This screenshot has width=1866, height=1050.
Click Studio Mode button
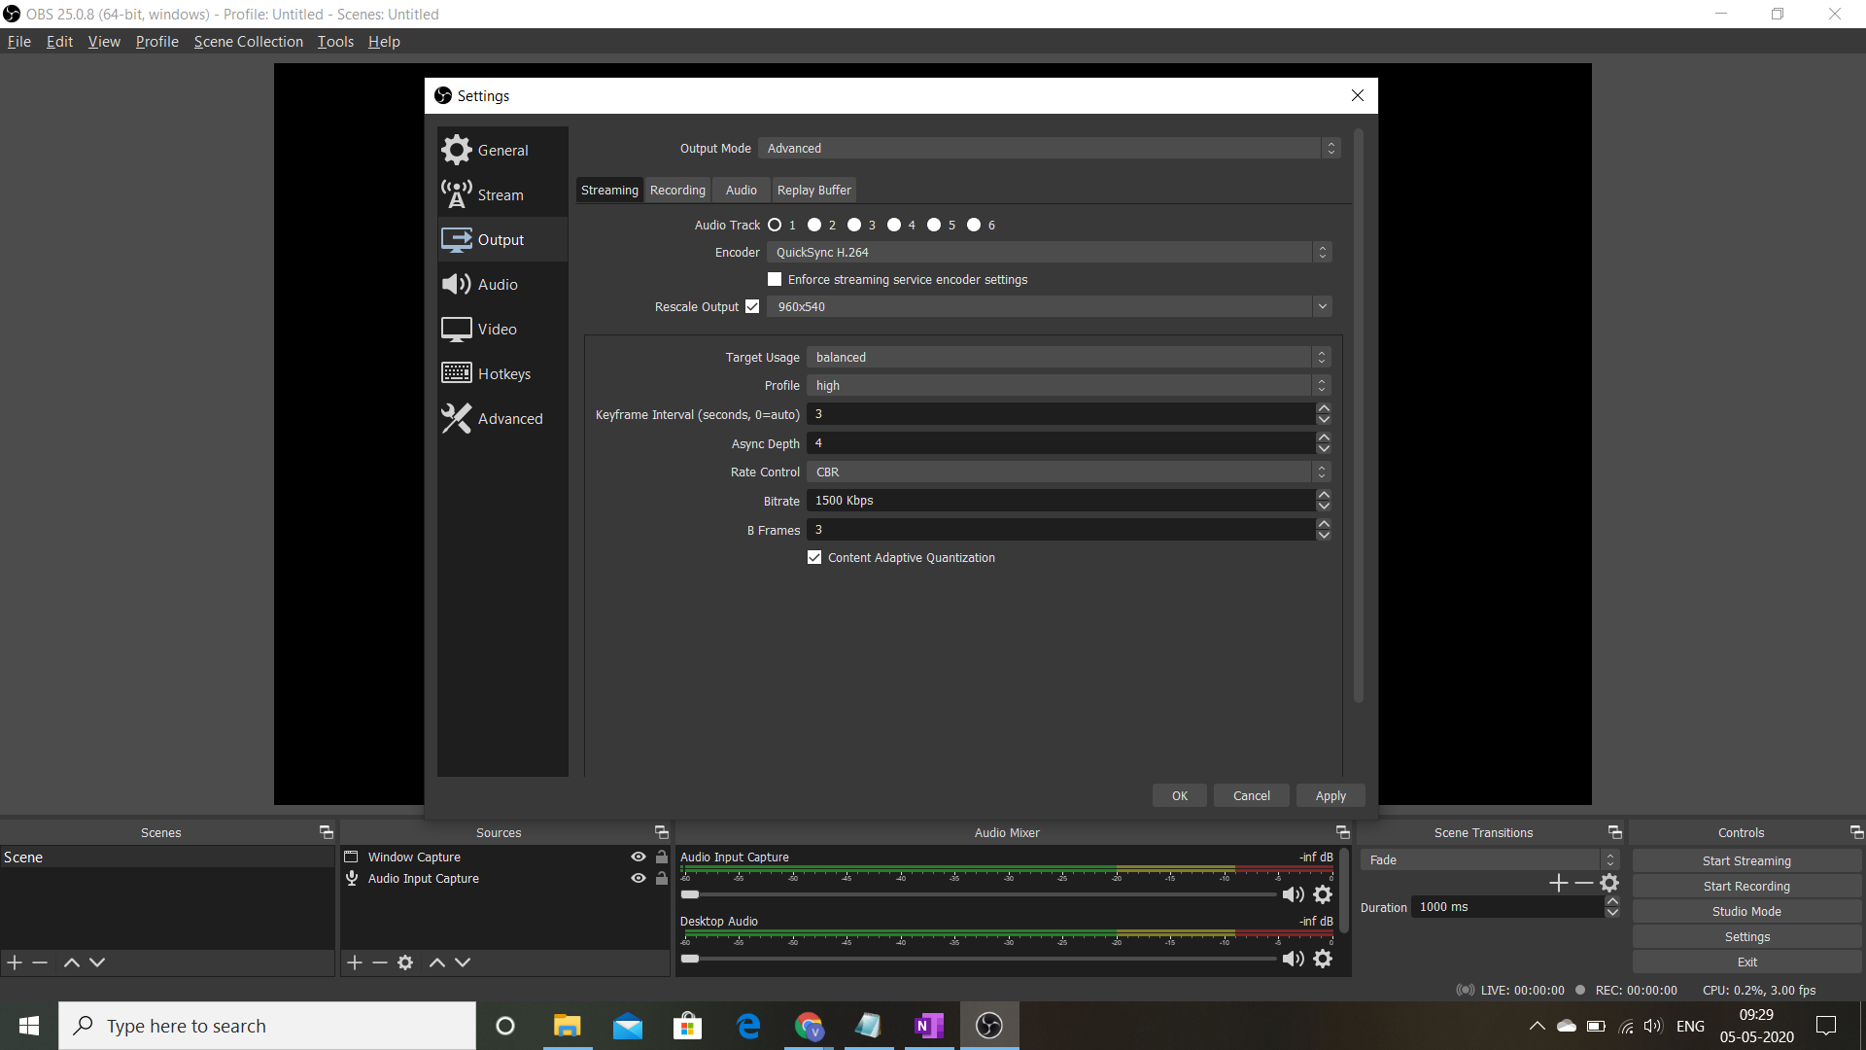coord(1746,911)
